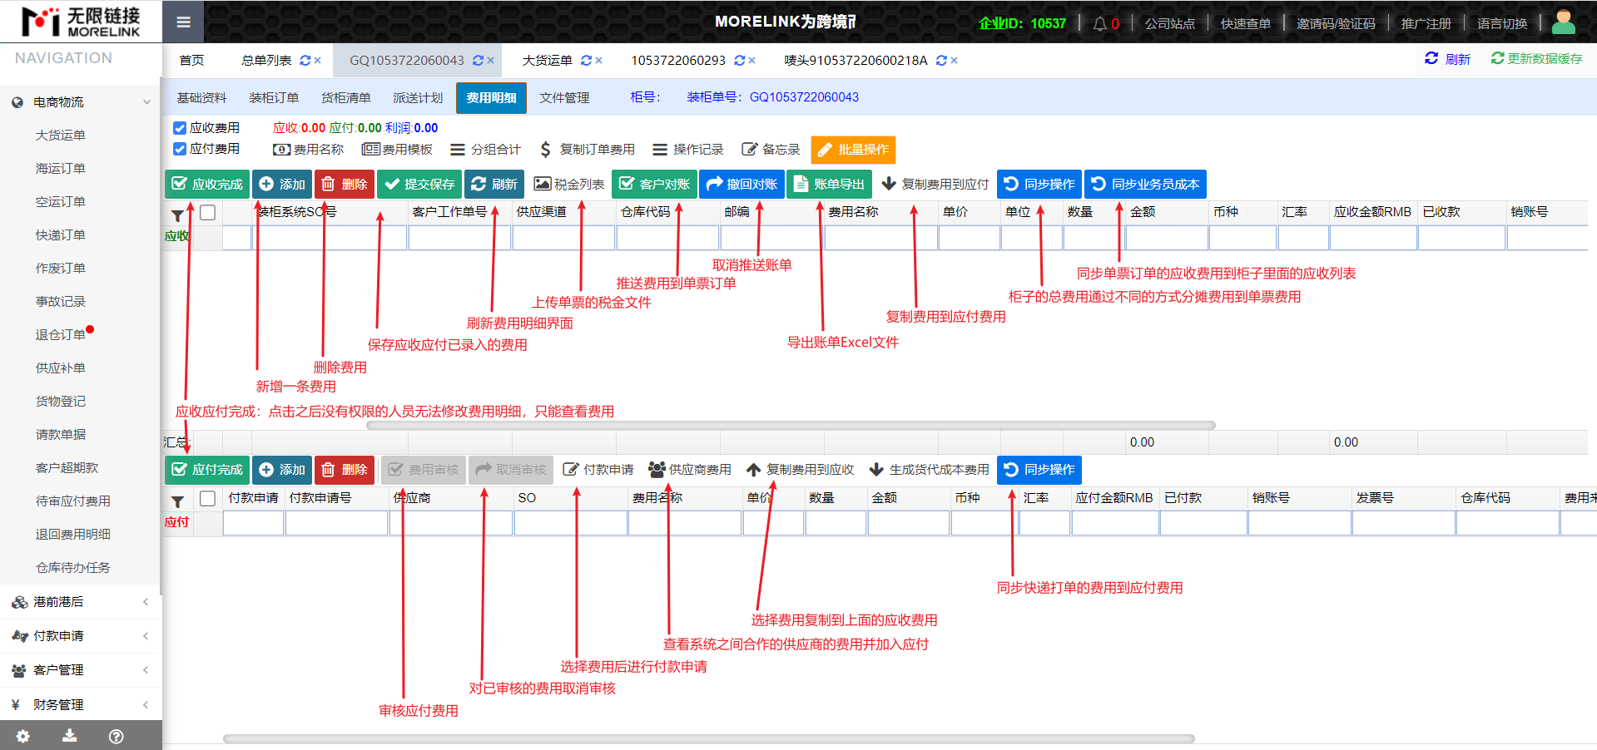Open 首页 home tab
This screenshot has width=1597, height=750.
coord(191,61)
